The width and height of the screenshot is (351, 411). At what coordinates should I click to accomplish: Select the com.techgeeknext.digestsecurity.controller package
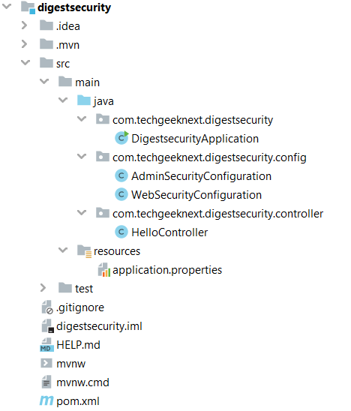click(x=217, y=214)
